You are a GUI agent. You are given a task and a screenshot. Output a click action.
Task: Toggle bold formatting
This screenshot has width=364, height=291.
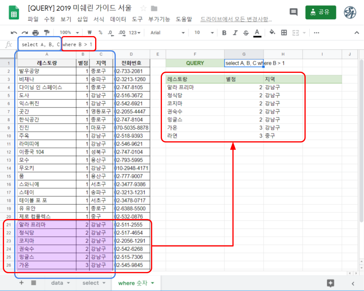(224, 32)
